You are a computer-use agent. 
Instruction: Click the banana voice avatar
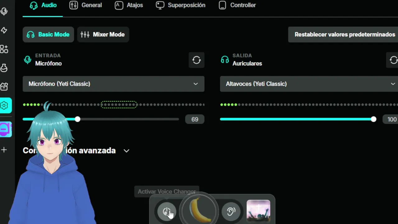coord(199,211)
